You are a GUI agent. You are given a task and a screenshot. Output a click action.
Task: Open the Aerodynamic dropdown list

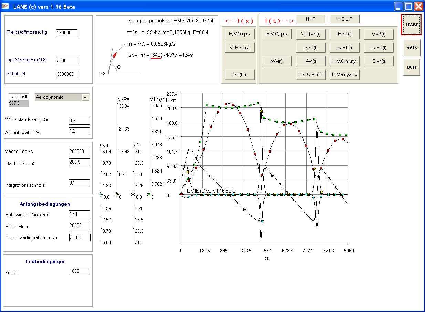tap(85, 97)
